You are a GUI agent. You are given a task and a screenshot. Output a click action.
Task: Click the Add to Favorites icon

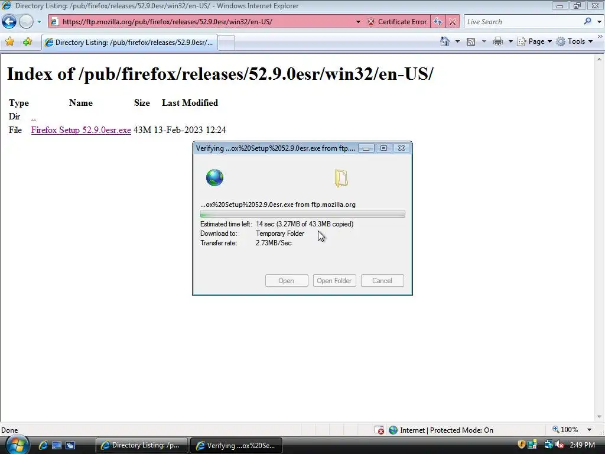tap(27, 42)
